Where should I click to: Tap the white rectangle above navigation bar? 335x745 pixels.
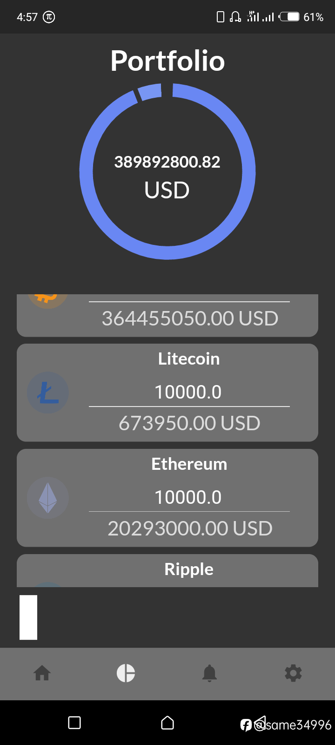coord(28,617)
